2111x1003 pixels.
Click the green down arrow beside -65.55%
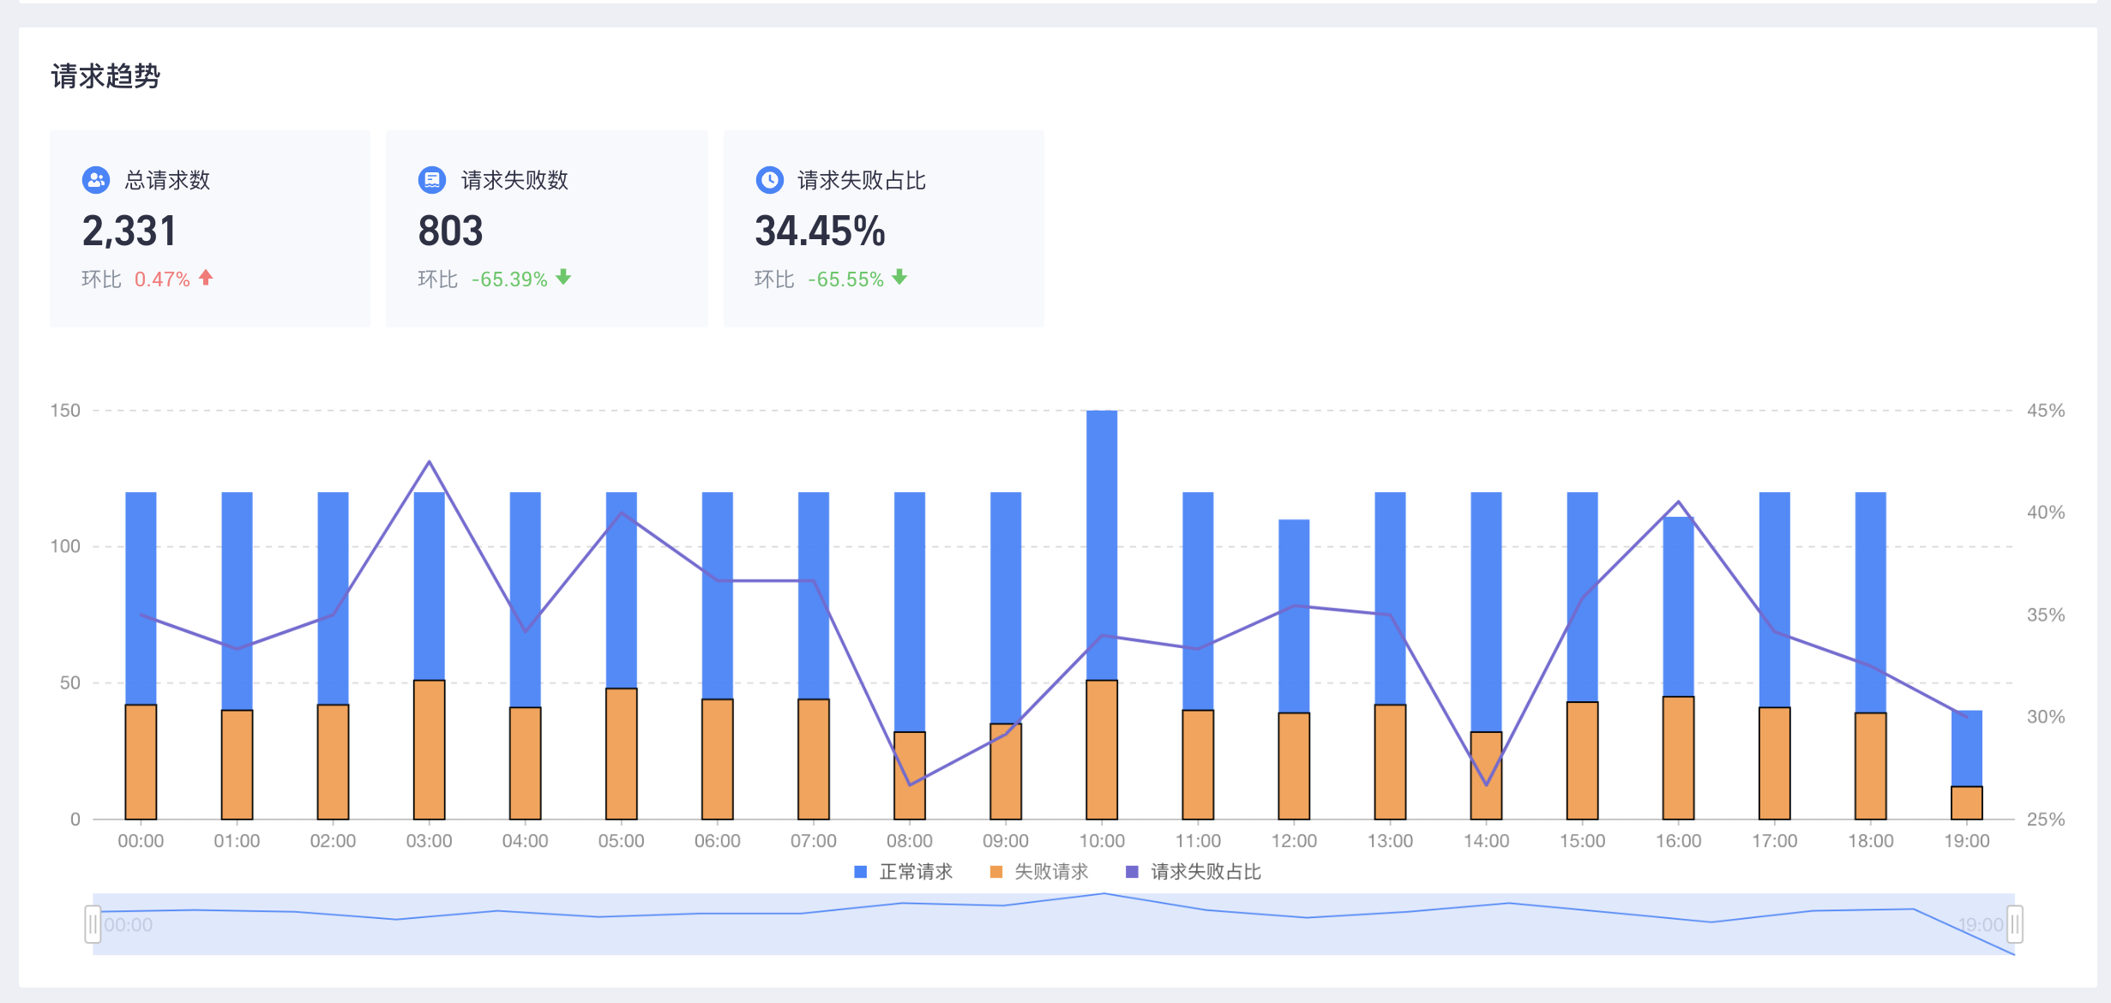click(x=899, y=278)
